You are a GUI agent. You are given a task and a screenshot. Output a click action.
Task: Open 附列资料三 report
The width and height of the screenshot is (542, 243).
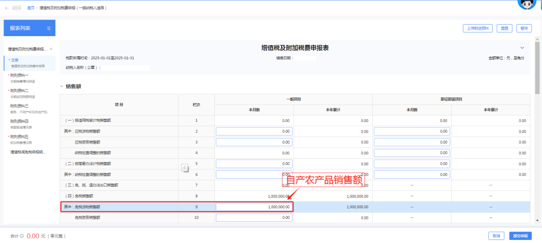20,106
